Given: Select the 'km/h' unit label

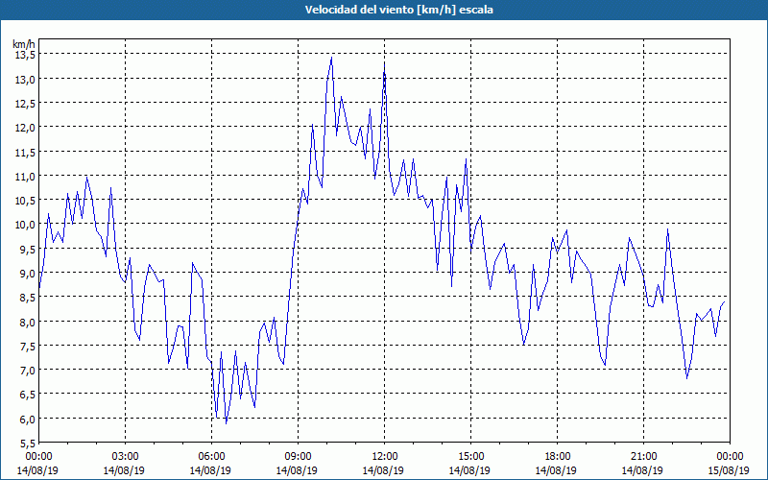Looking at the screenshot, I should 24,44.
